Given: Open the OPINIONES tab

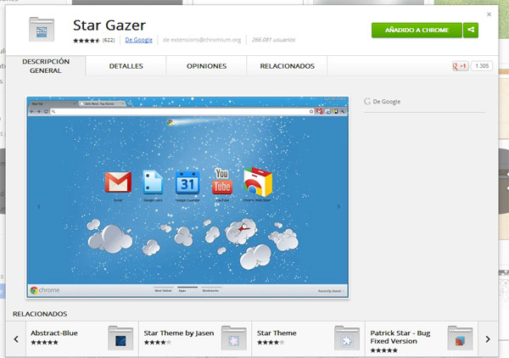Looking at the screenshot, I should [206, 66].
